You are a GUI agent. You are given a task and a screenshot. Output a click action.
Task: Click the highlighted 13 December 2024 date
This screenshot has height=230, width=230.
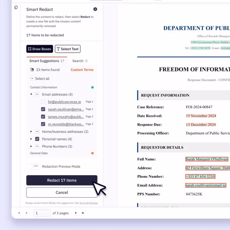pos(201,125)
